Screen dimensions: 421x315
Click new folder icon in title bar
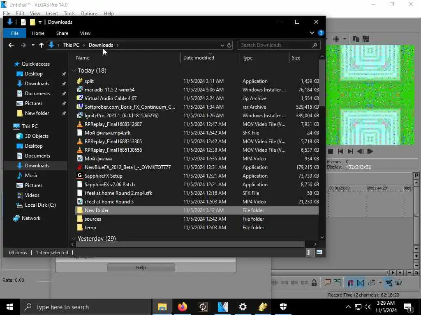click(32, 22)
